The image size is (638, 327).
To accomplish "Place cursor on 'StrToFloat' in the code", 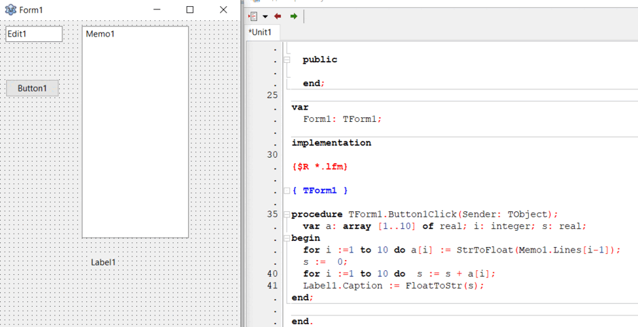I will (486, 250).
